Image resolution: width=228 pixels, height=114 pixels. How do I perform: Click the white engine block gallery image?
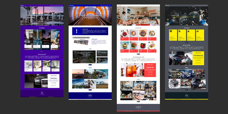pyautogui.click(x=174, y=84)
